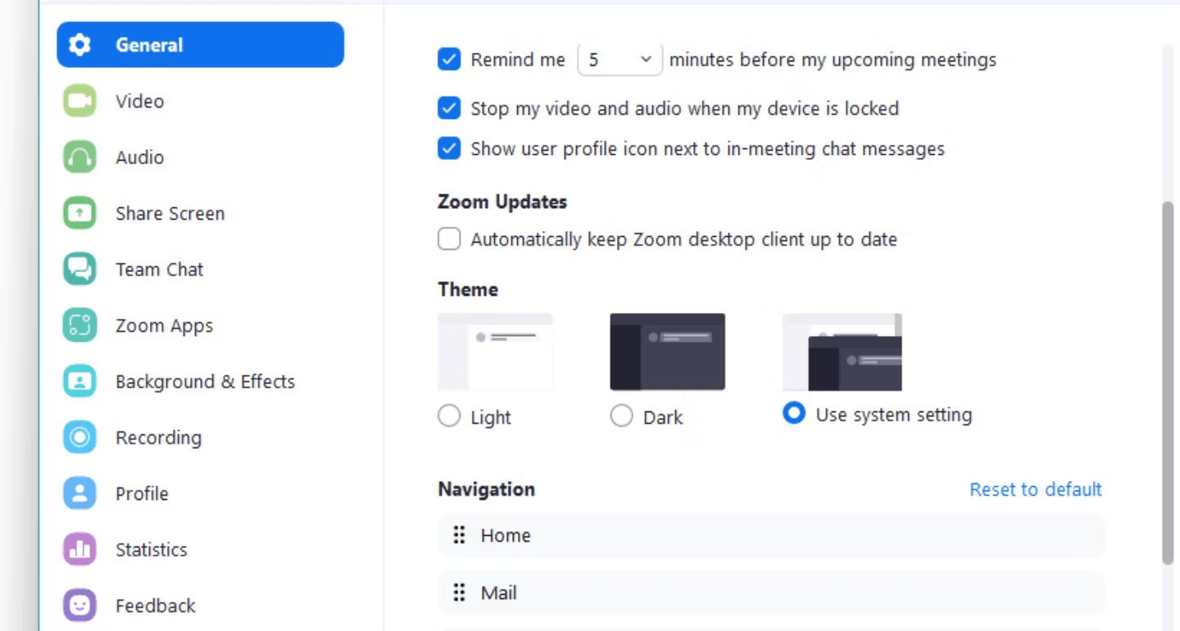Click the Recording icon
Image resolution: width=1180 pixels, height=631 pixels.
coord(79,438)
